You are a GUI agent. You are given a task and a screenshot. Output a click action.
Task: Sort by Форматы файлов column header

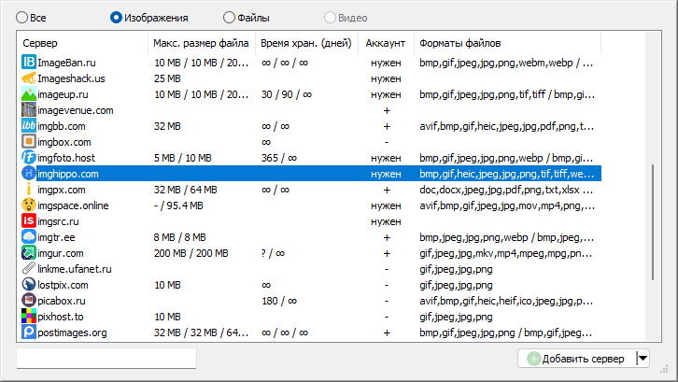click(507, 43)
